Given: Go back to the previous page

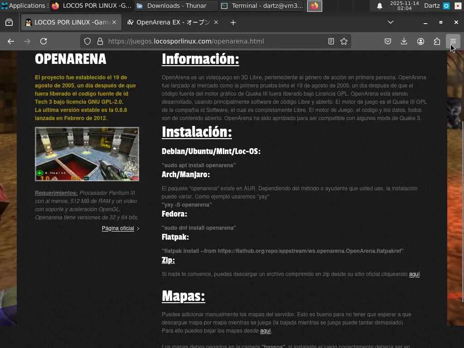Looking at the screenshot, I should tap(11, 41).
